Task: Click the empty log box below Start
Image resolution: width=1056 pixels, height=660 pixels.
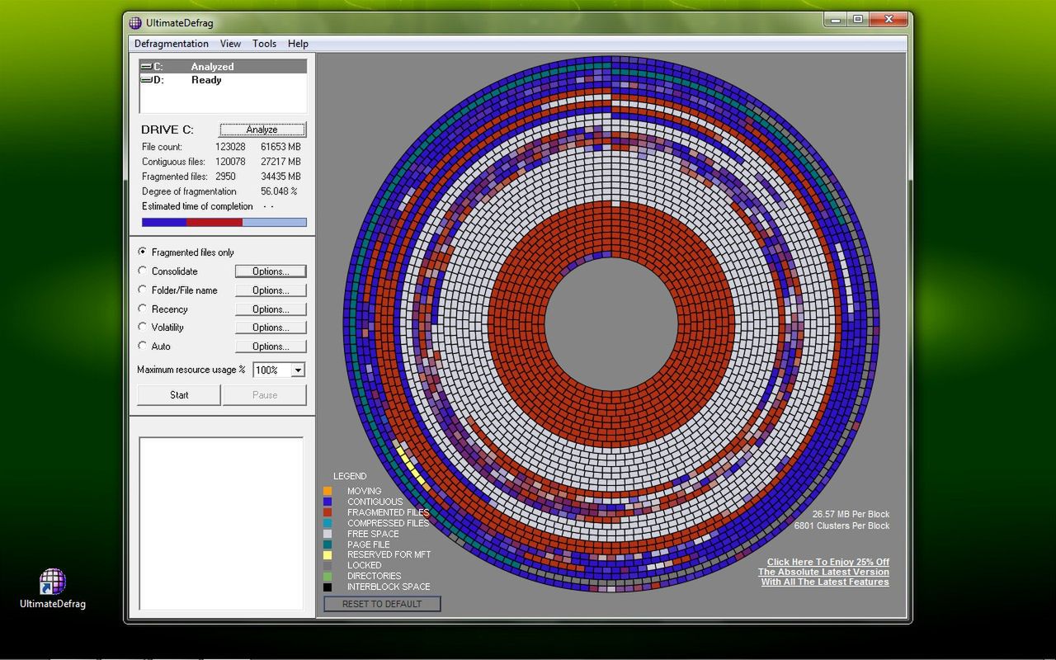Action: pyautogui.click(x=221, y=523)
